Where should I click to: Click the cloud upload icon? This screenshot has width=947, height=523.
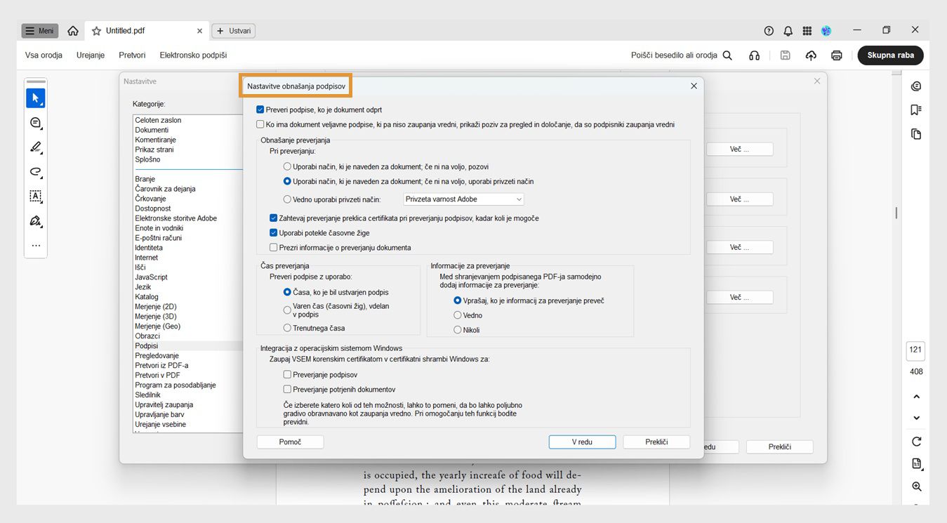[811, 55]
